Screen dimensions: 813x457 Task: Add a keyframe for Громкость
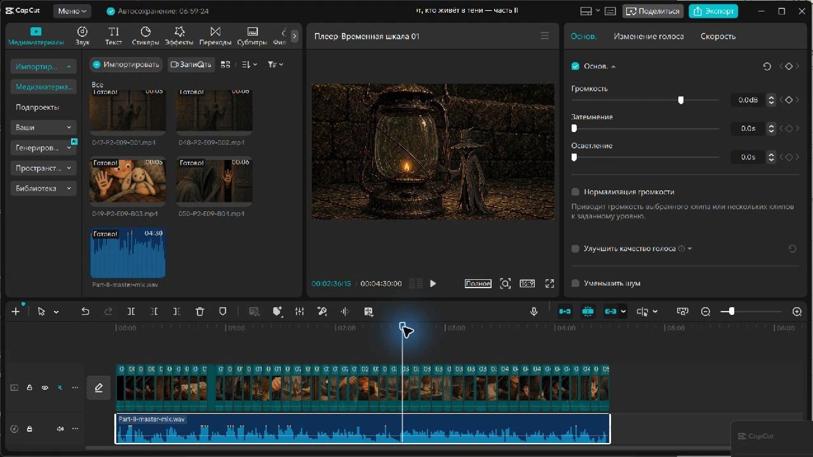click(789, 100)
